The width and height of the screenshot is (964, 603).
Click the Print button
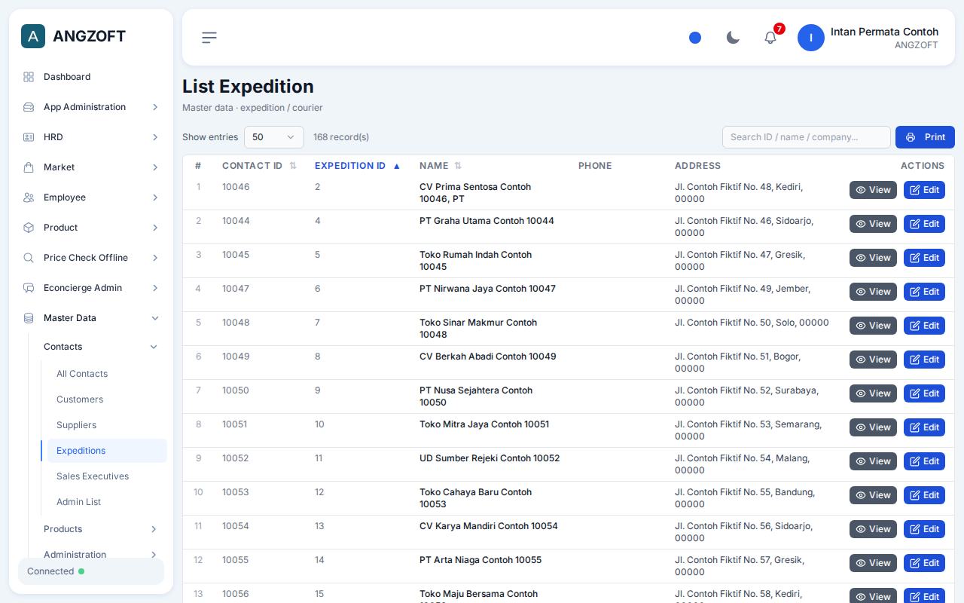pyautogui.click(x=925, y=137)
